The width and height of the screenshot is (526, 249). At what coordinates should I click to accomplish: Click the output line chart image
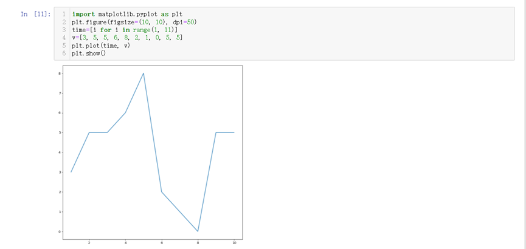[150, 155]
